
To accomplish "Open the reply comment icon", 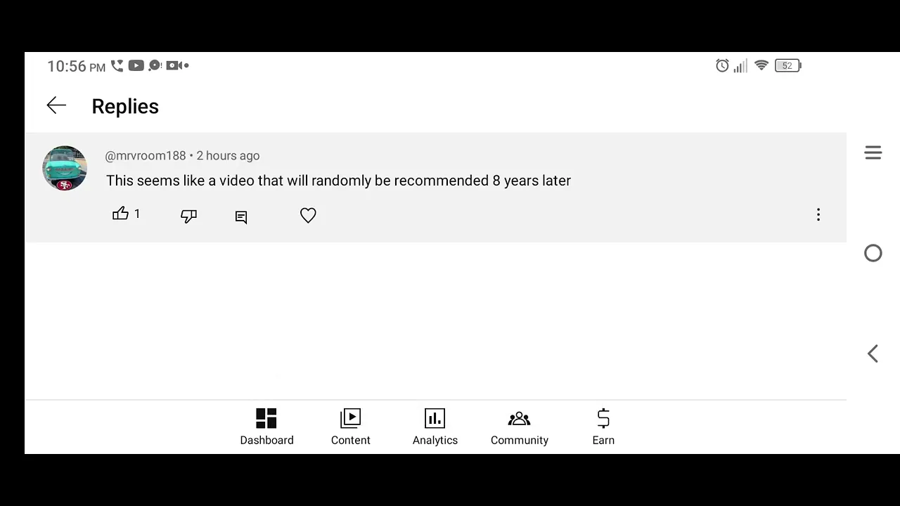I will (x=241, y=217).
